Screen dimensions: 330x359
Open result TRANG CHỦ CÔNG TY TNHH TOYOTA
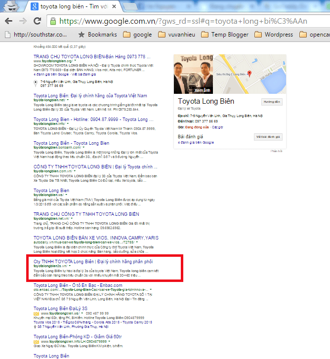click(x=86, y=214)
